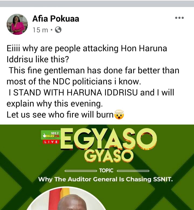
Task: Tap the public globe privacy icon
Action: click(x=58, y=30)
